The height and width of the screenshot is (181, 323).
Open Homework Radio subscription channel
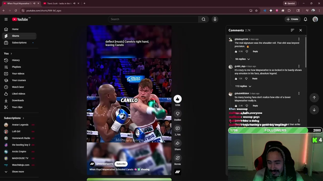point(19,138)
